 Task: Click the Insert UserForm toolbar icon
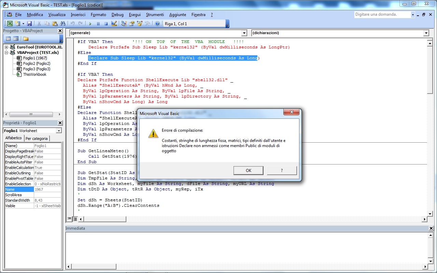17,24
